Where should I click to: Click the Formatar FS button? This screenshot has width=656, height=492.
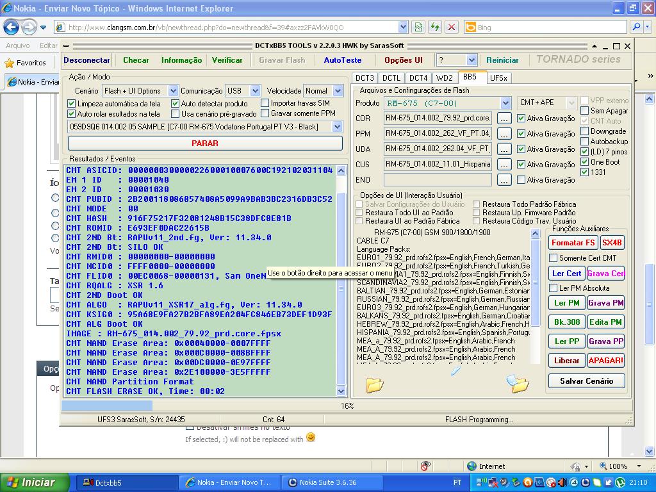pos(573,243)
